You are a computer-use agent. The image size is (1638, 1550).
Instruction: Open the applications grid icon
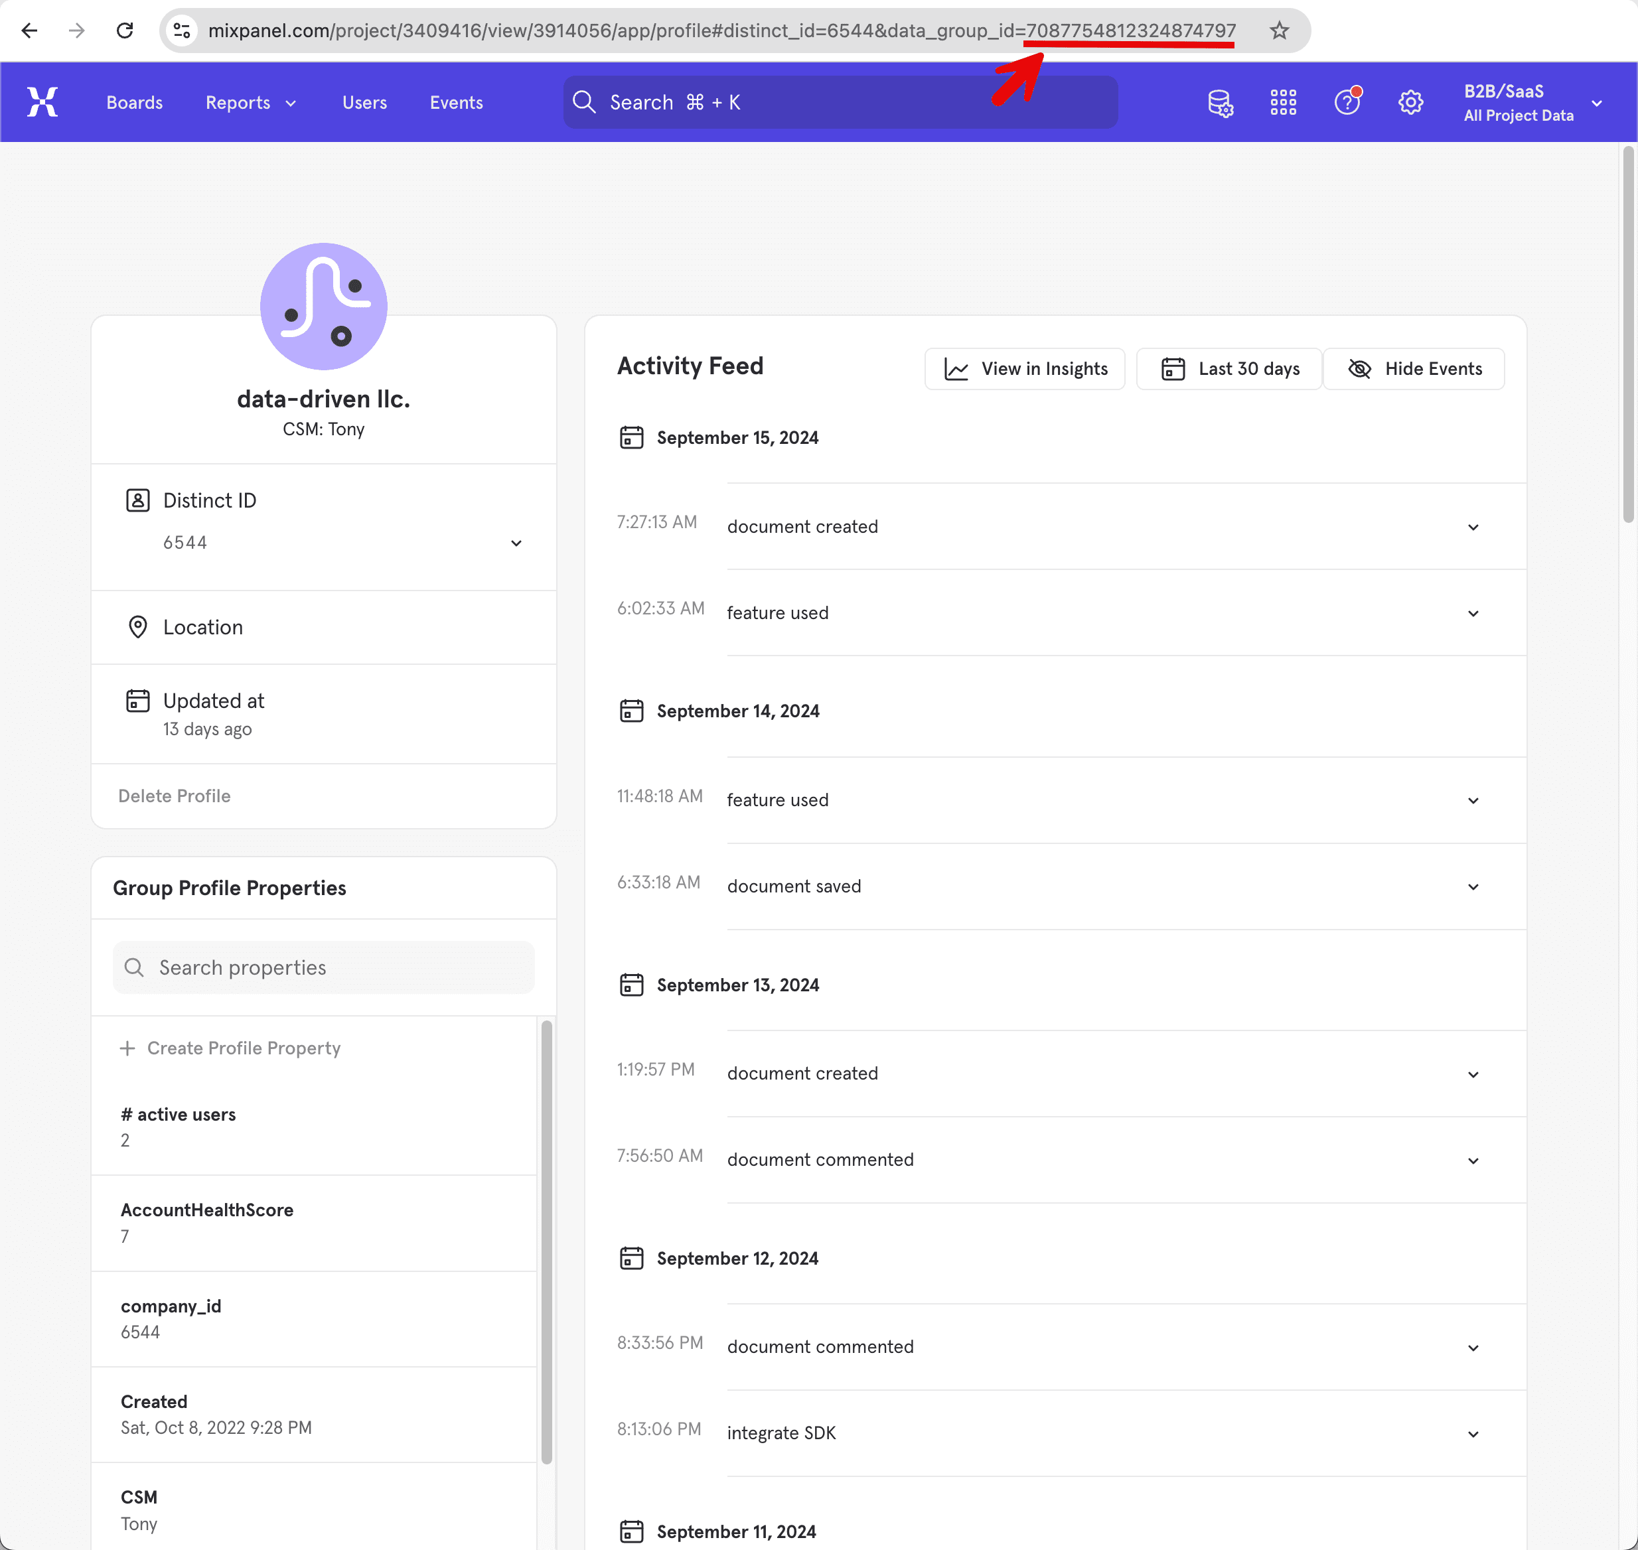click(1283, 102)
